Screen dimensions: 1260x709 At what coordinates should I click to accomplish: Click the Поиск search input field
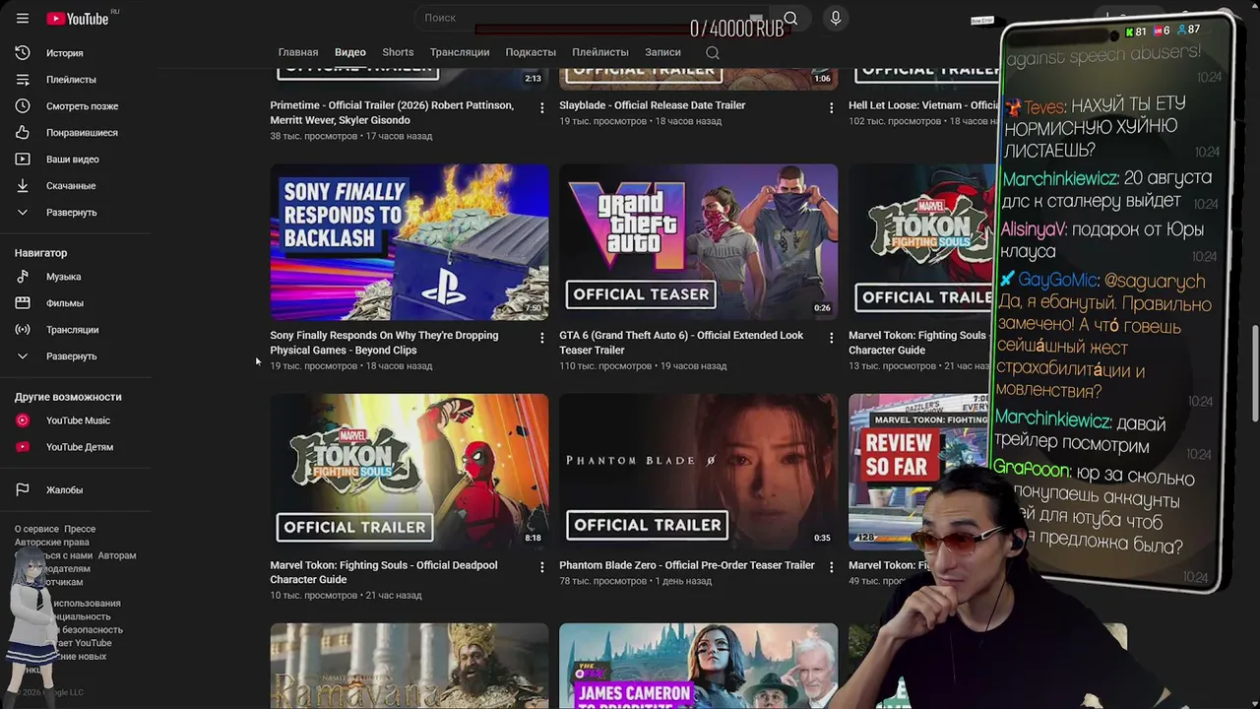pyautogui.click(x=591, y=18)
